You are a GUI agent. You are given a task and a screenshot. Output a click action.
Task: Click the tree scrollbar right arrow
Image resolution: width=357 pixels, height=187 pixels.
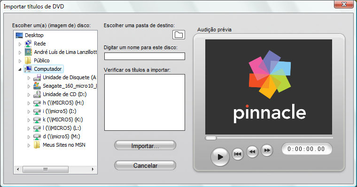(93, 169)
